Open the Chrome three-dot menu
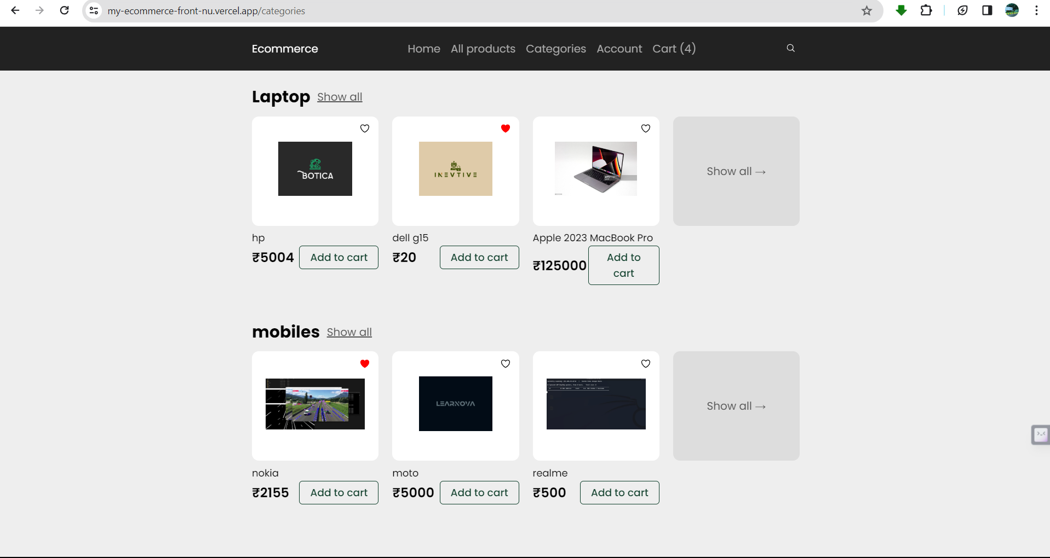This screenshot has width=1050, height=558. click(1037, 10)
